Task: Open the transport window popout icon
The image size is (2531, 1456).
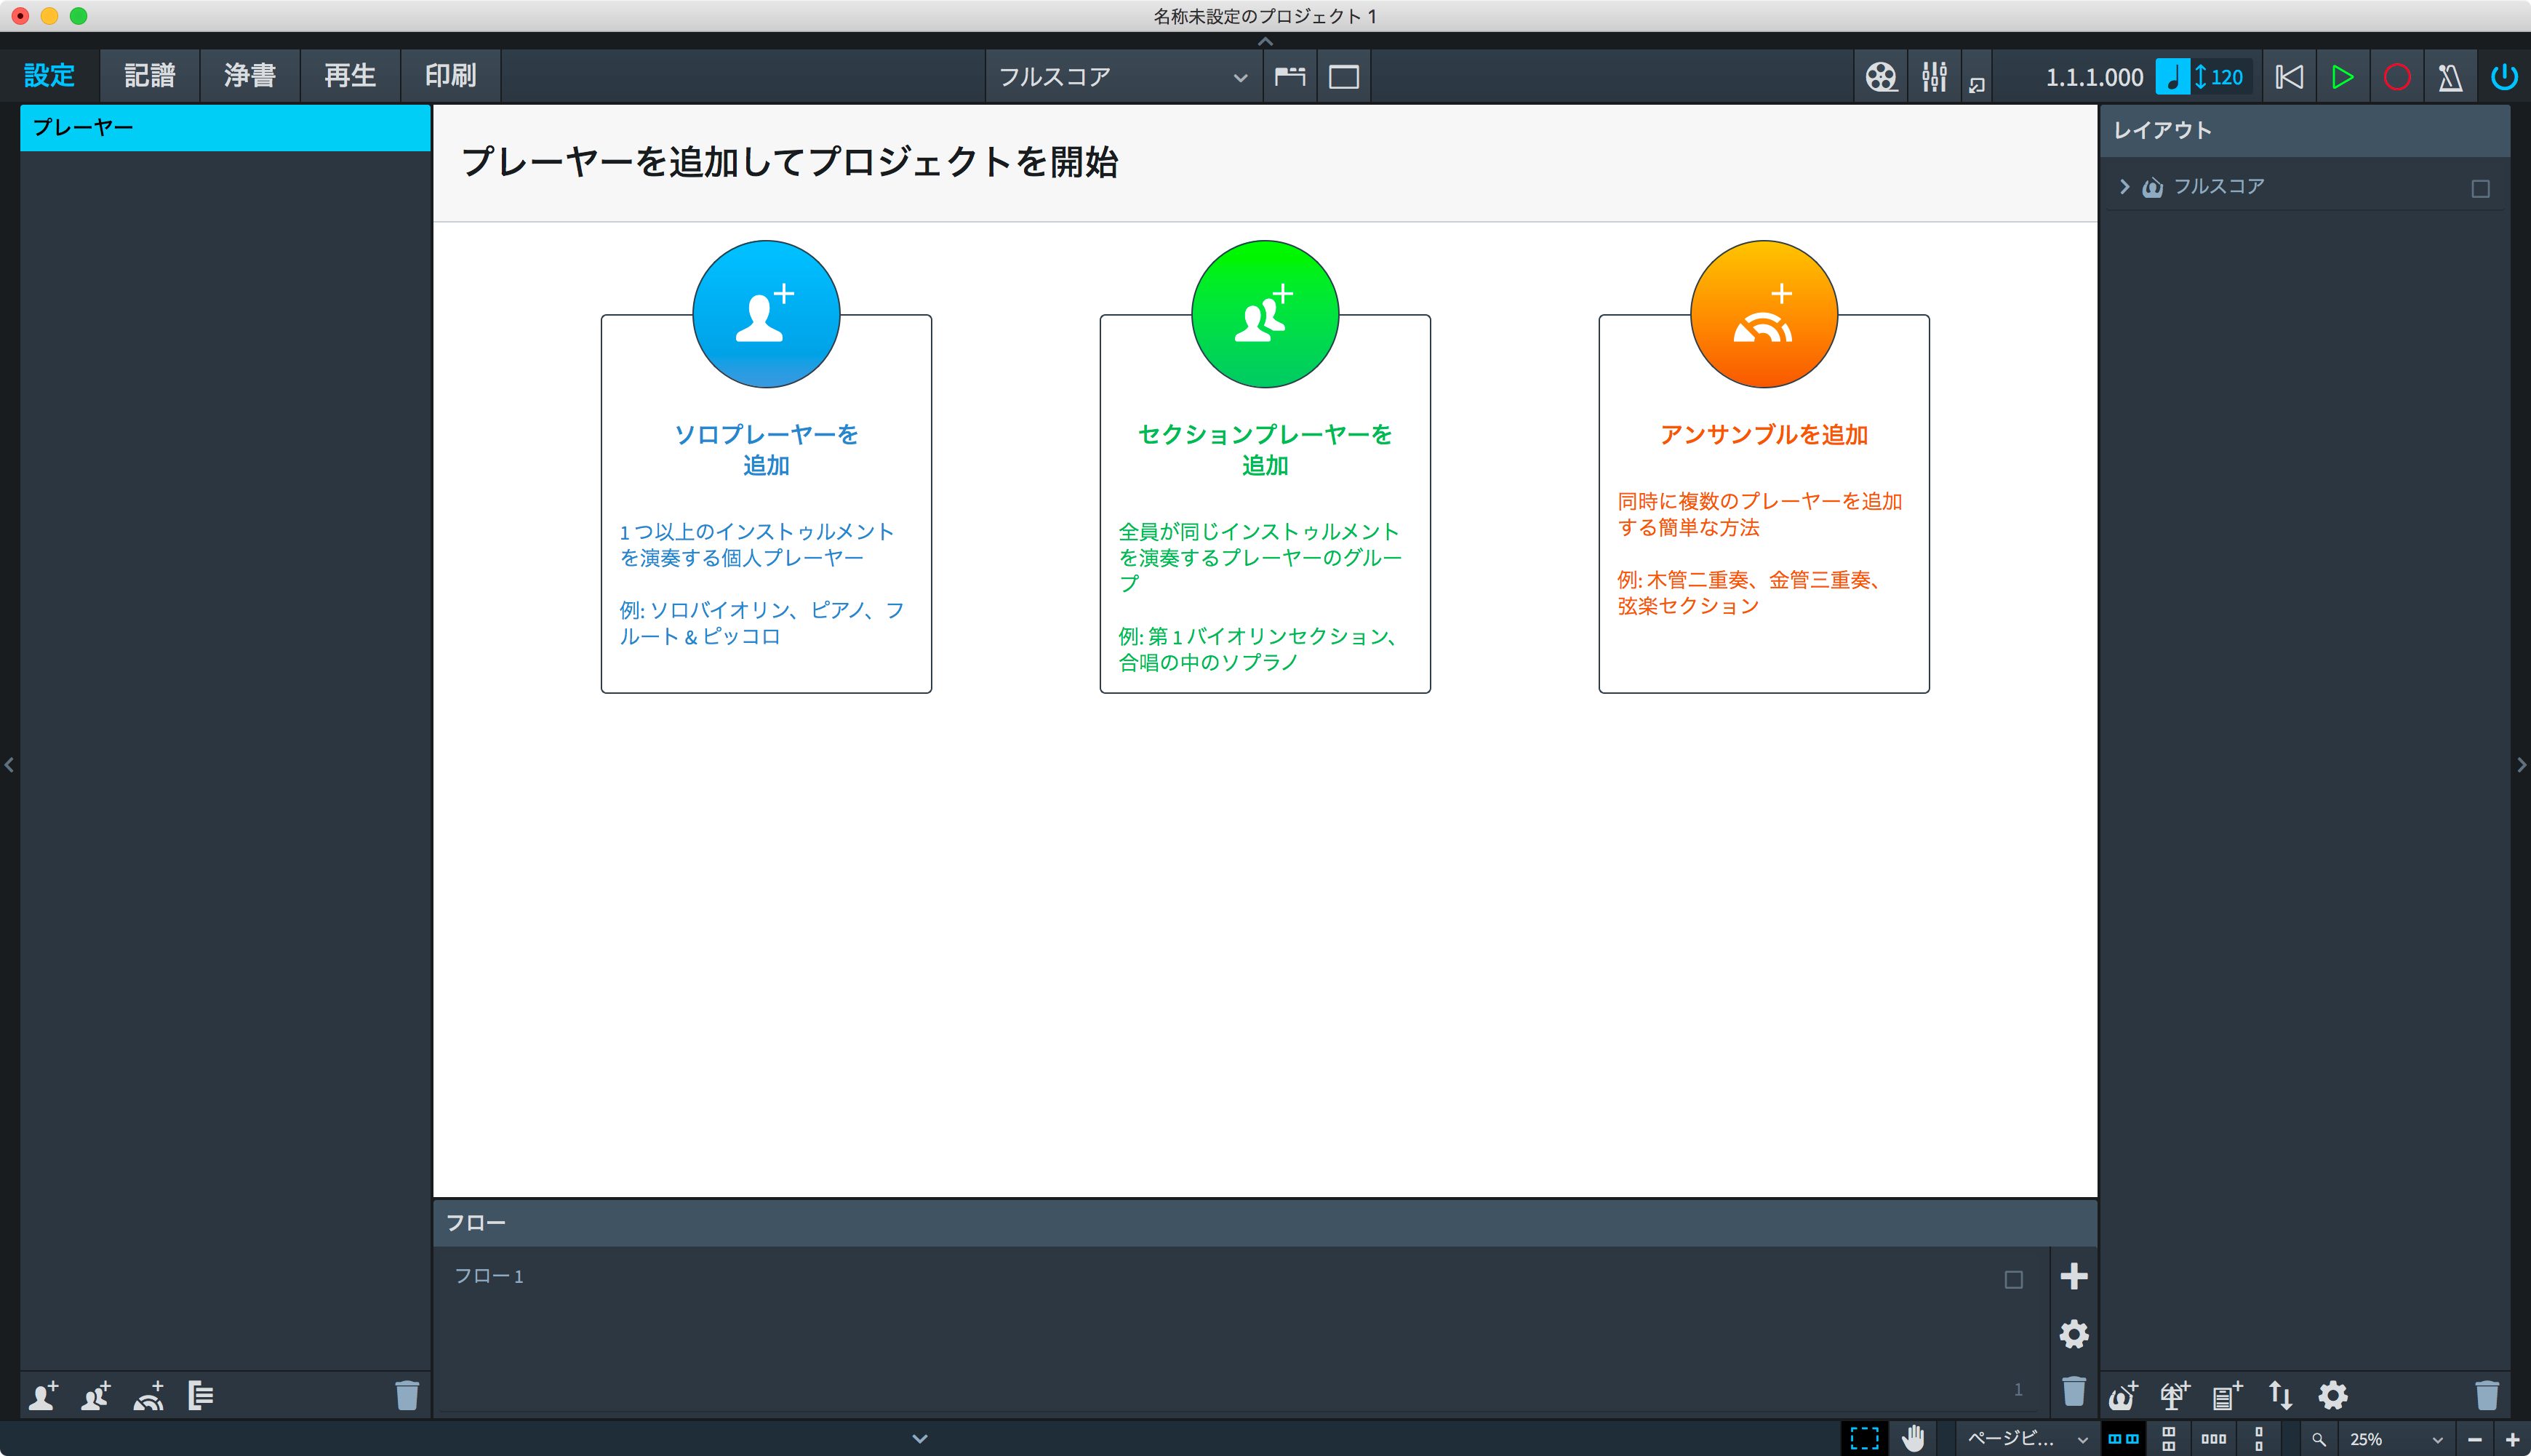Action: [1976, 85]
